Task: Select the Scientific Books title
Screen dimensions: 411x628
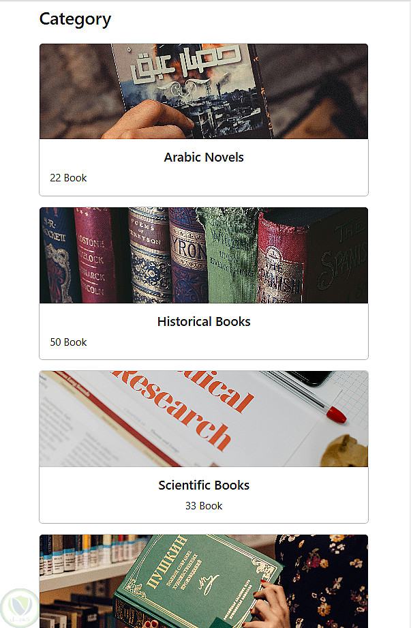Action: coord(204,485)
